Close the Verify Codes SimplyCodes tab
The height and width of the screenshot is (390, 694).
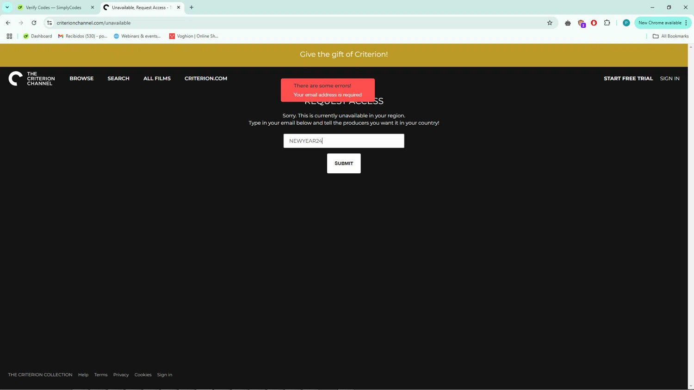(92, 7)
